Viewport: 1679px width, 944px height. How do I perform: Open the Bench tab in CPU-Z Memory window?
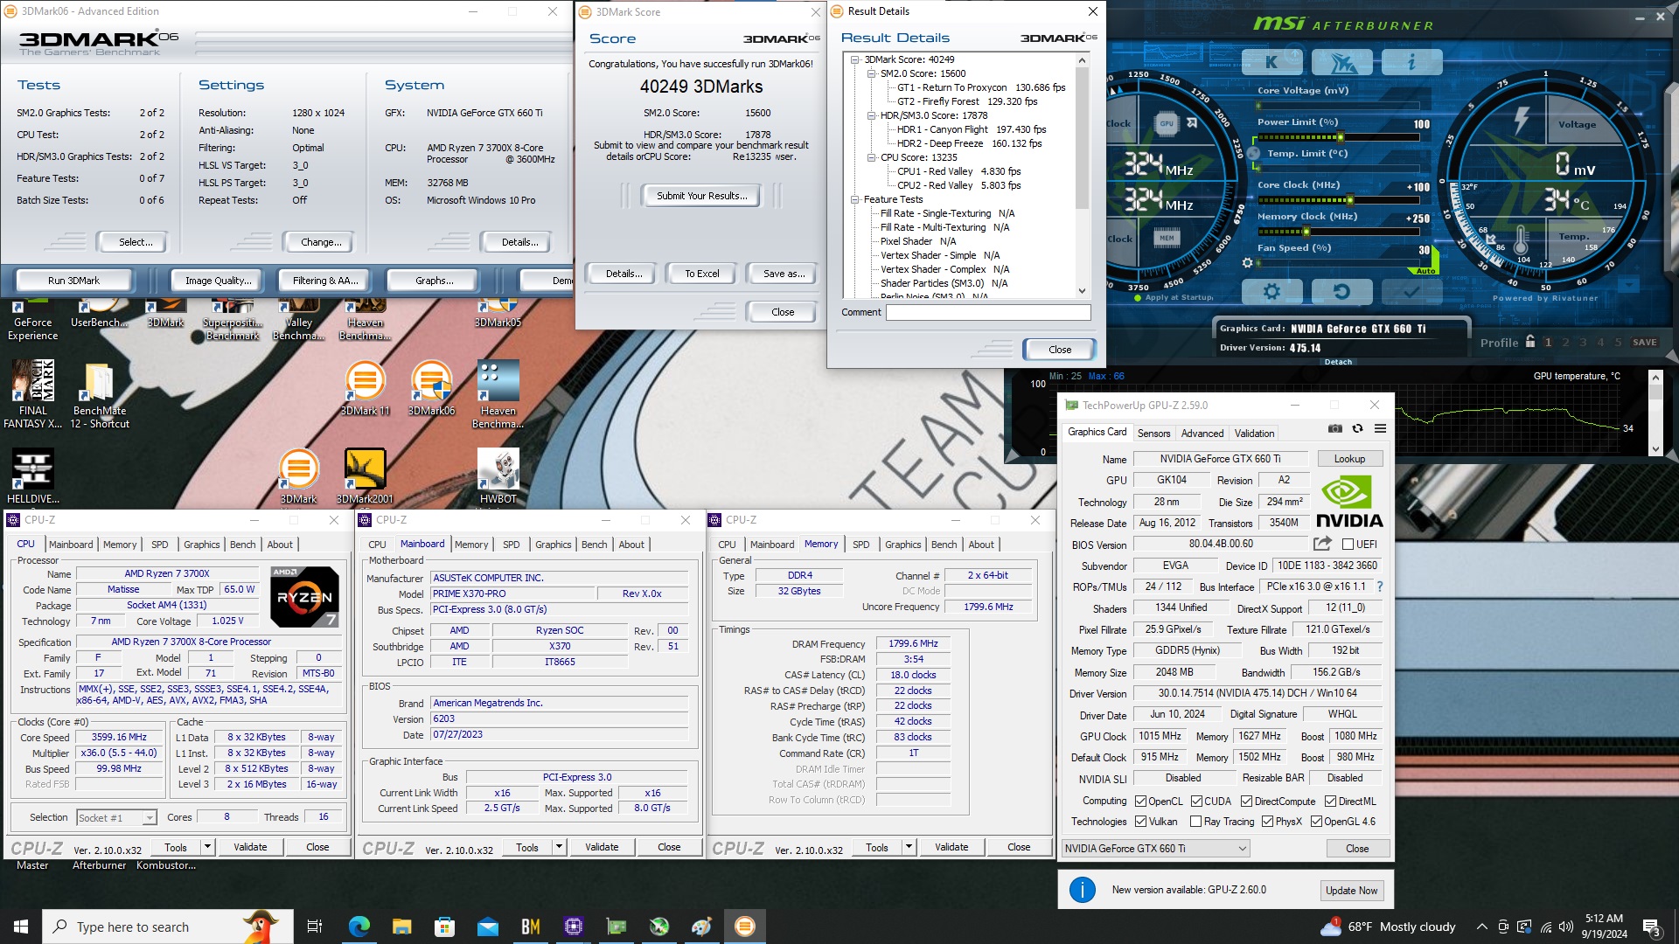[x=944, y=545]
